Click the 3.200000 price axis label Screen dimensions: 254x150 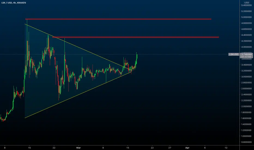246,71
